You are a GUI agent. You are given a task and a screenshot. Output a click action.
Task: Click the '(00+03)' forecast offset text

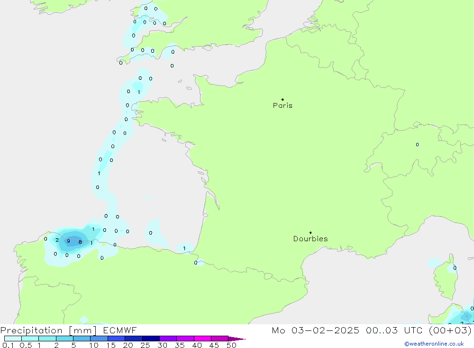[x=450, y=330]
